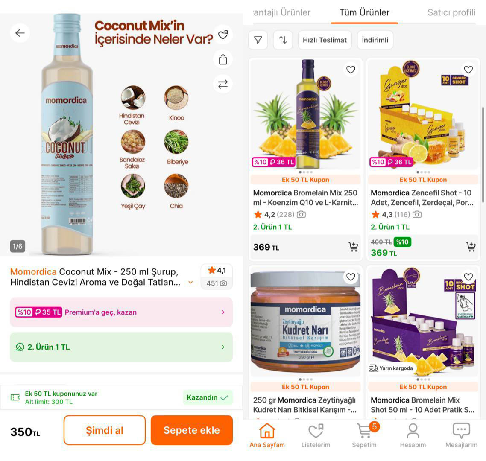Tap the Sepete ekle button

tap(192, 430)
